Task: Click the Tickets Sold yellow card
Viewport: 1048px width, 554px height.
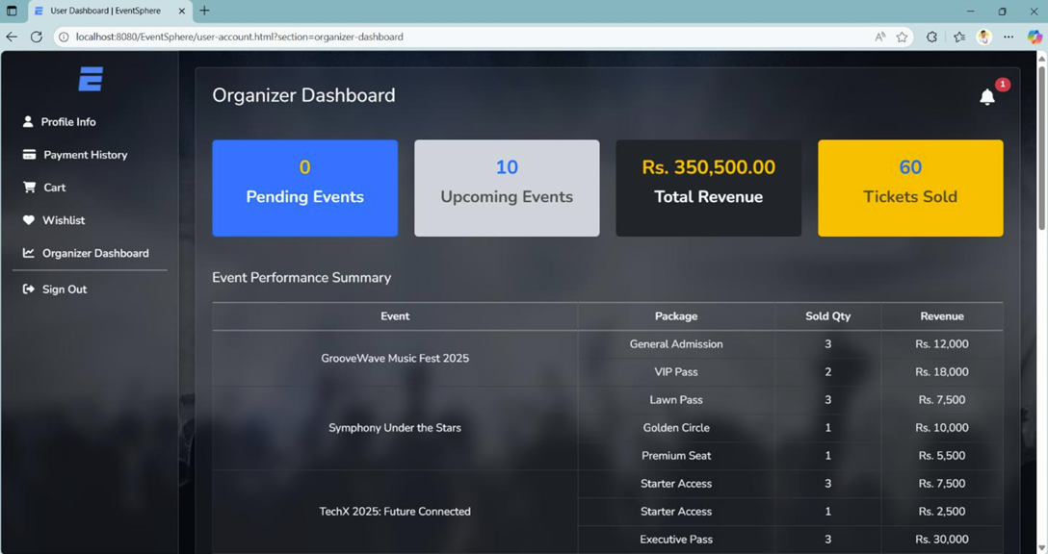Action: click(x=910, y=189)
